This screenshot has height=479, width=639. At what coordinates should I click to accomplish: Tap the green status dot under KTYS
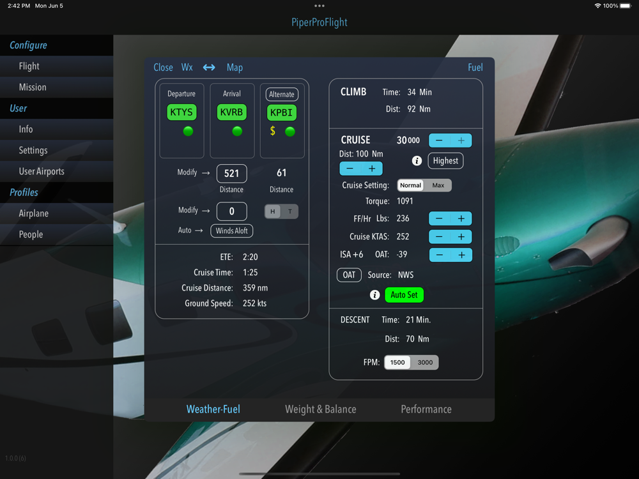[x=188, y=131]
